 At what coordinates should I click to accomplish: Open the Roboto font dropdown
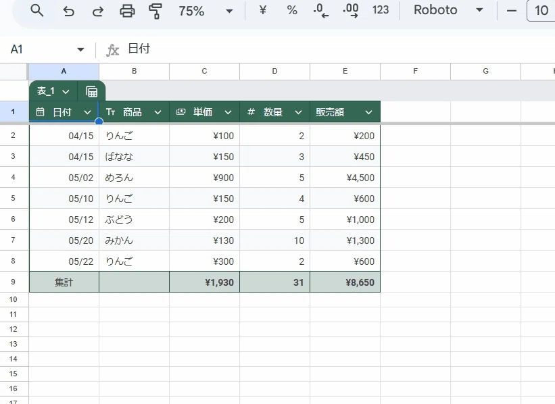[x=448, y=10]
